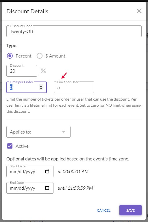The height and width of the screenshot is (222, 148).
Task: Click the Discount percent value field
Action: pyautogui.click(x=22, y=71)
